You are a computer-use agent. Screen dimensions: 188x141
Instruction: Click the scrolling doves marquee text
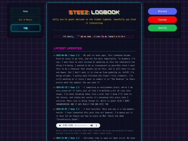pos(94,37)
